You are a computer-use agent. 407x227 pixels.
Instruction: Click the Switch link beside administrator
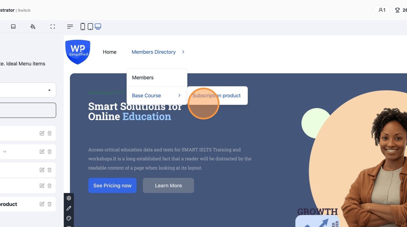pos(24,10)
